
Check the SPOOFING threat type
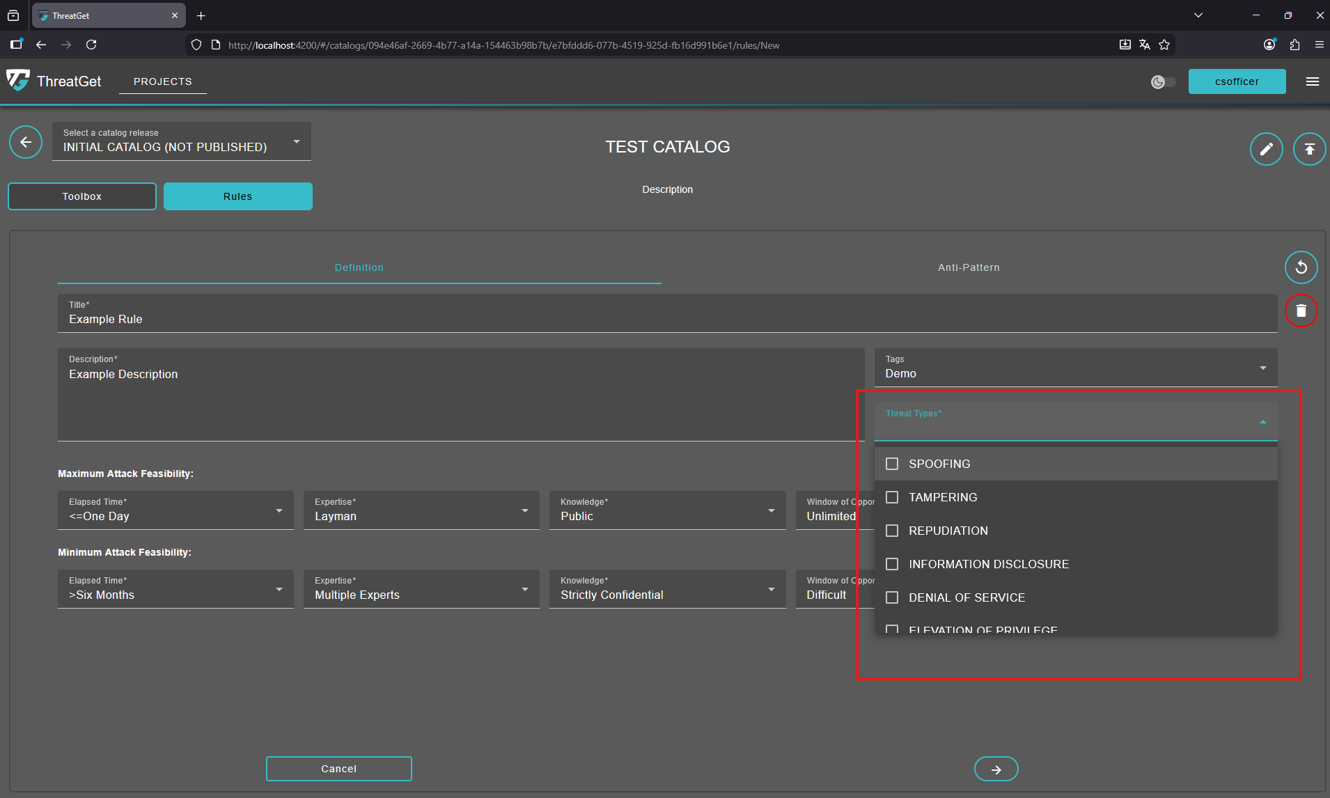(892, 464)
